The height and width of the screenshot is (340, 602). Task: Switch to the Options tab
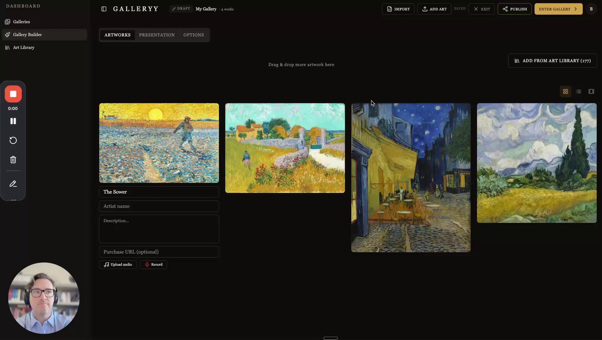click(x=194, y=35)
